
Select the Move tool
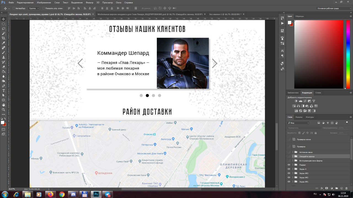tap(4, 19)
